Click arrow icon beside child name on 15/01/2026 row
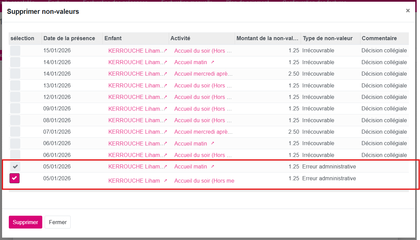420x240 pixels. pyautogui.click(x=165, y=51)
